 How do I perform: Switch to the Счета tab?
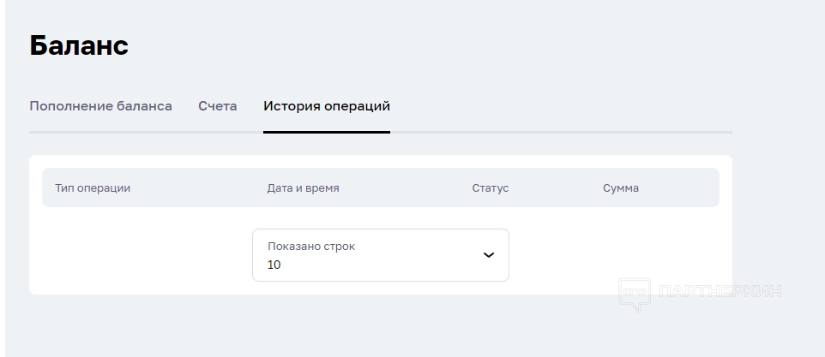pyautogui.click(x=217, y=106)
